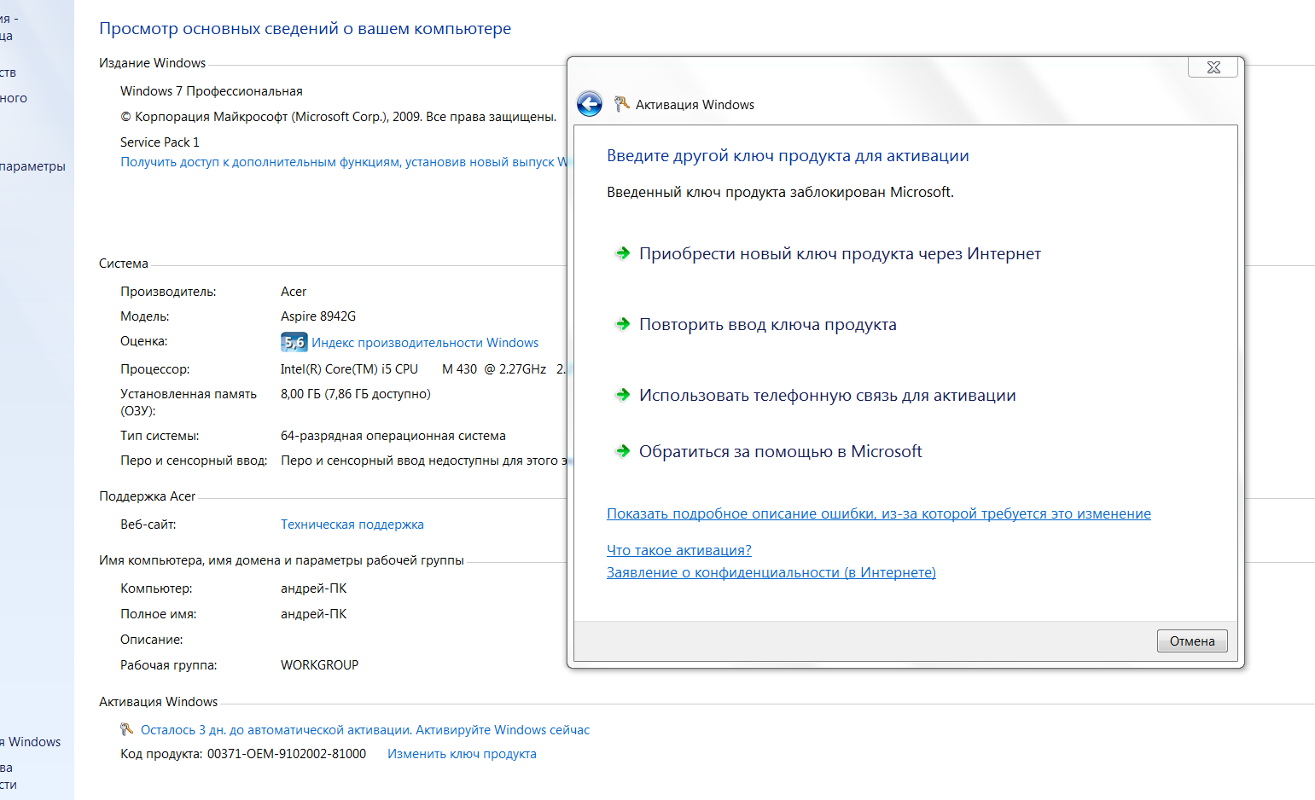
Task: Open Индекс производительности Windows link
Action: 425,343
